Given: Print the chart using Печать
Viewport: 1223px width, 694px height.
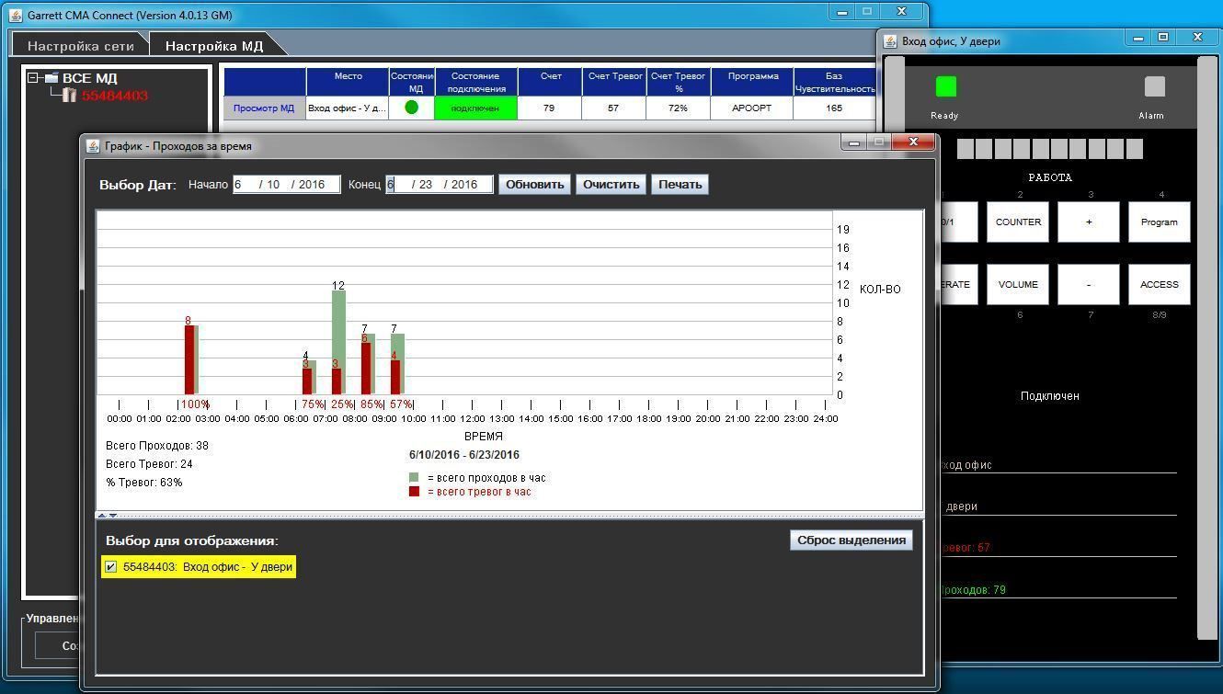Looking at the screenshot, I should click(680, 185).
